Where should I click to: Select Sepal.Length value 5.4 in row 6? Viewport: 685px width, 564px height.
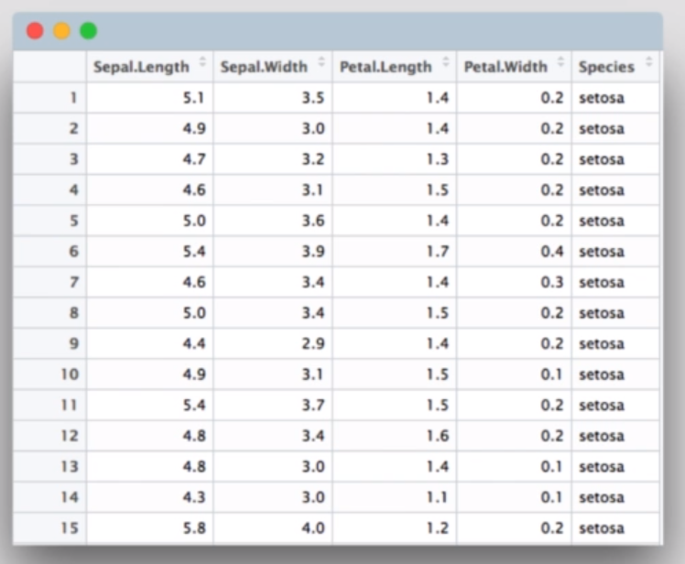[150, 251]
